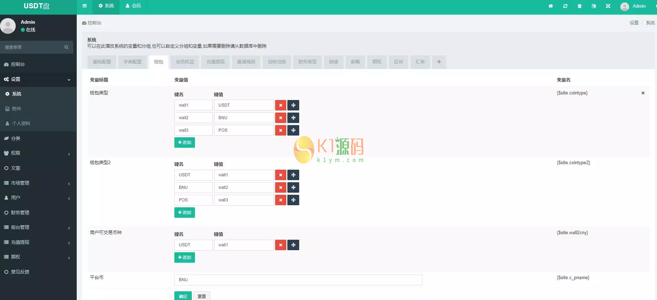Screen dimensions: 657x300
Task: Expand the 前台管理 sidebar menu
Action: tap(38, 227)
